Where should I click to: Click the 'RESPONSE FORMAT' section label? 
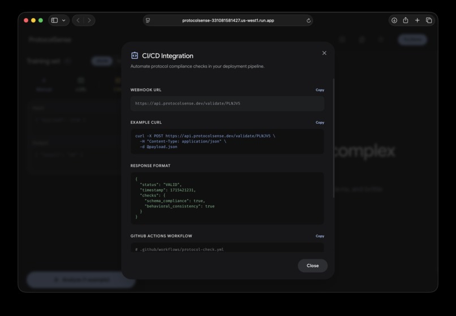[x=150, y=166]
